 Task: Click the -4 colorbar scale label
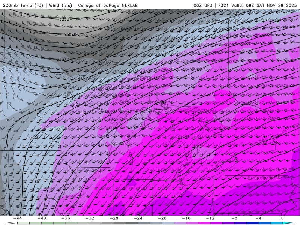(x=259, y=218)
